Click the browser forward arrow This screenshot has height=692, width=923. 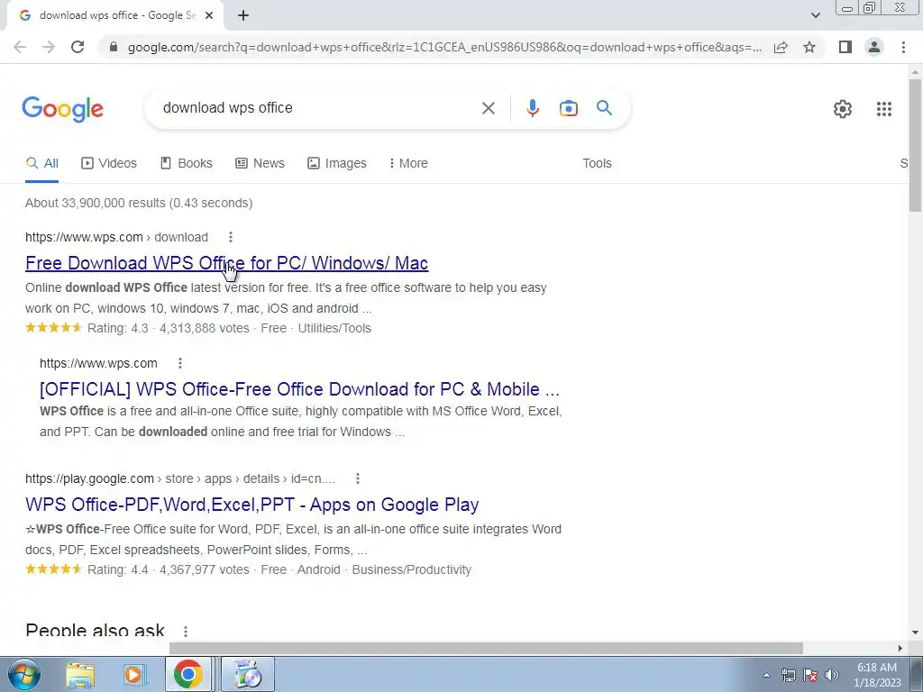(x=49, y=47)
